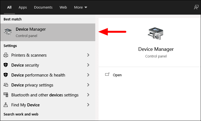Click the Device privacy settings icon

pyautogui.click(x=6, y=85)
